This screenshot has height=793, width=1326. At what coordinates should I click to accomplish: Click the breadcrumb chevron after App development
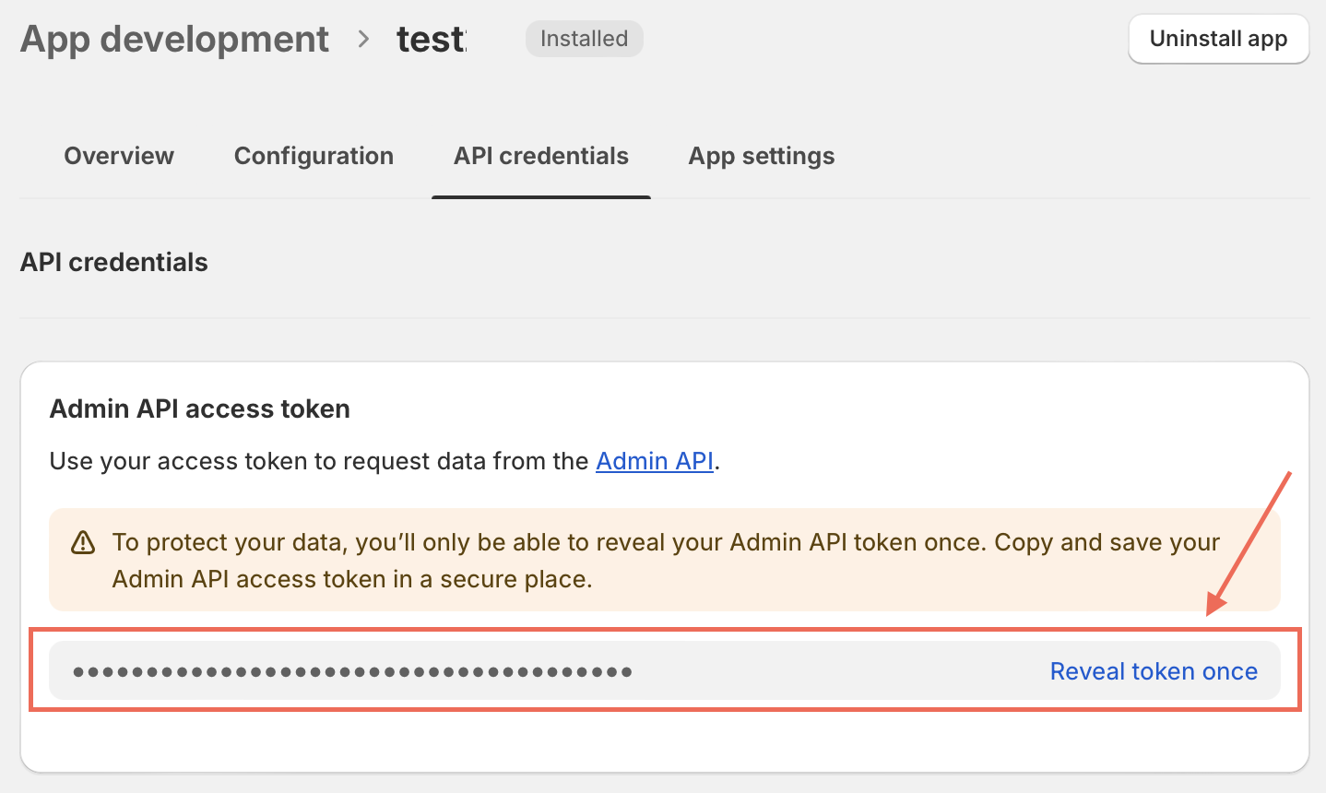(x=363, y=39)
